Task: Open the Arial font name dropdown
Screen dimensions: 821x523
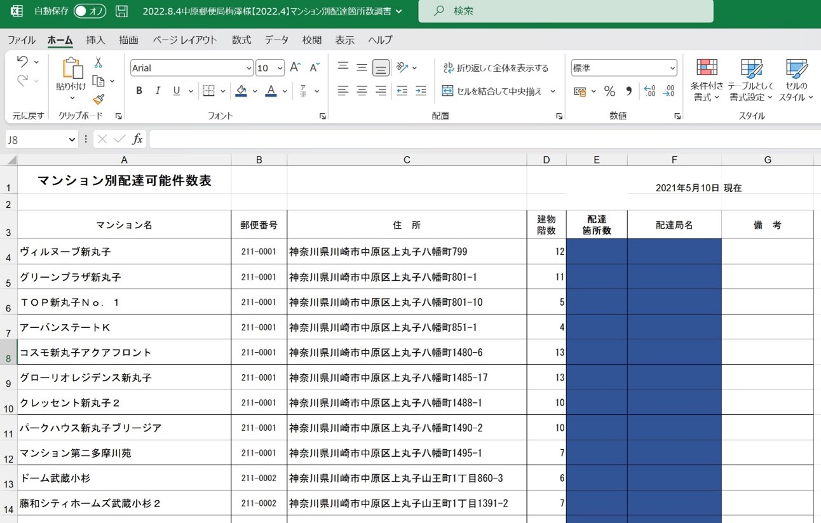Action: [248, 68]
